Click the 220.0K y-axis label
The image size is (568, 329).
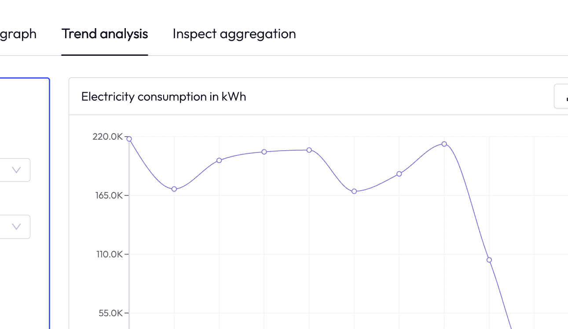click(x=107, y=137)
